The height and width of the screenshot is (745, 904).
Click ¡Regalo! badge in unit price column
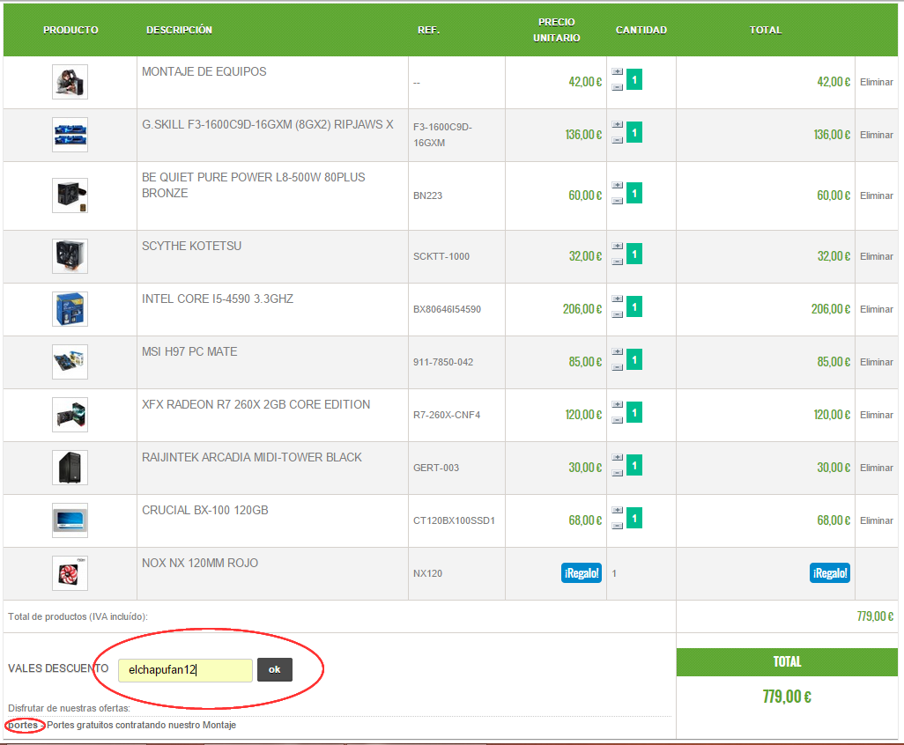tap(582, 573)
